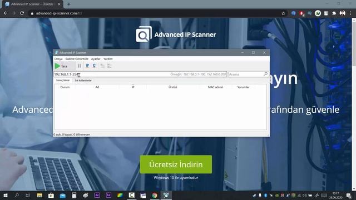Click the magnifier icon in search box
The width and height of the screenshot is (356, 200).
tap(266, 74)
